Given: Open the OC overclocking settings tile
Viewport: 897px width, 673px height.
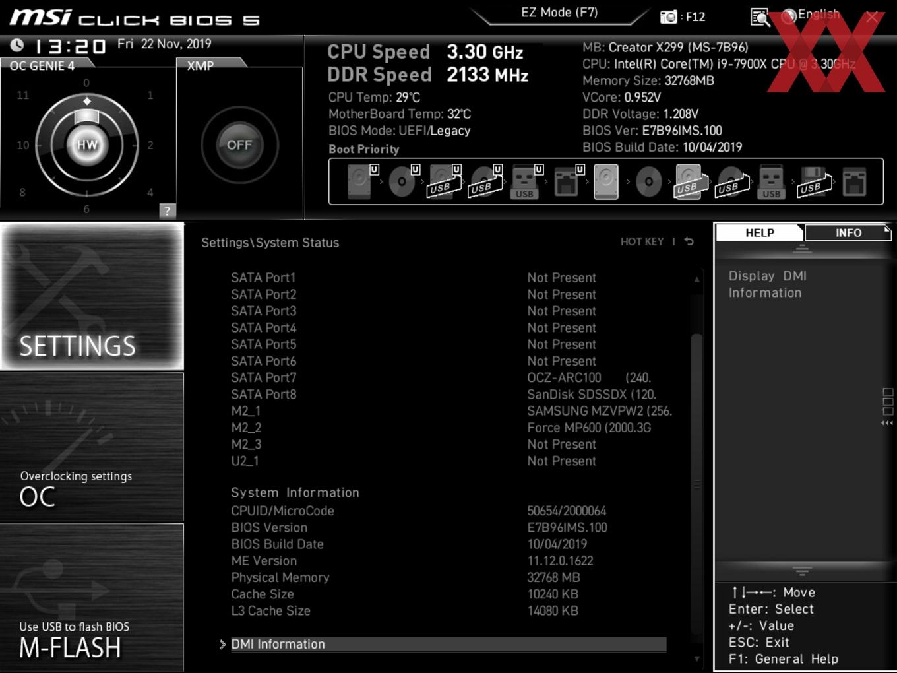Looking at the screenshot, I should click(x=92, y=447).
